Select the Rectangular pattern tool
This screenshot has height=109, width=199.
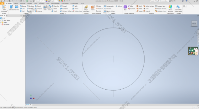point(109,6)
